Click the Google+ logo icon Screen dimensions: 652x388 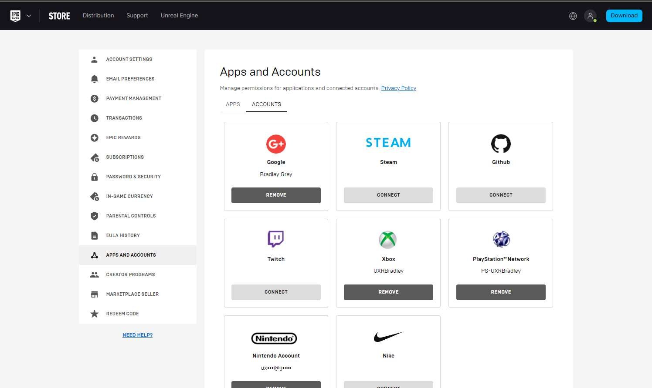[276, 144]
